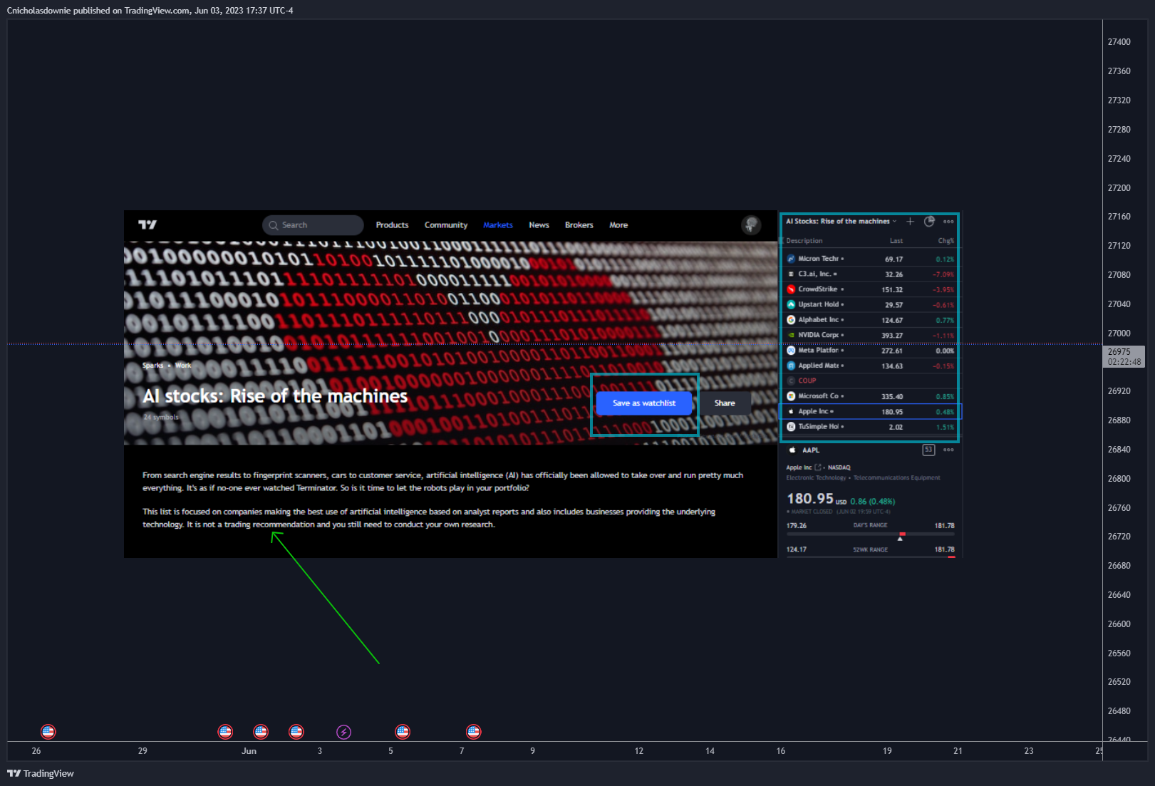Viewport: 1155px width, 786px height.
Task: Click the NVIDIA logo icon in watchlist
Action: 791,335
